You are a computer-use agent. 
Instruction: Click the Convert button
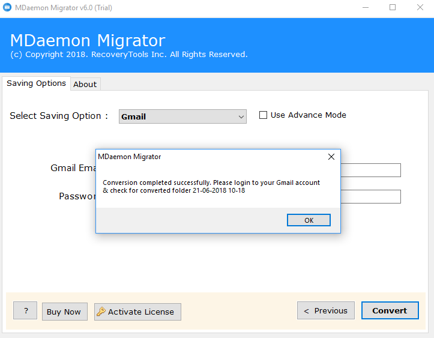point(390,310)
